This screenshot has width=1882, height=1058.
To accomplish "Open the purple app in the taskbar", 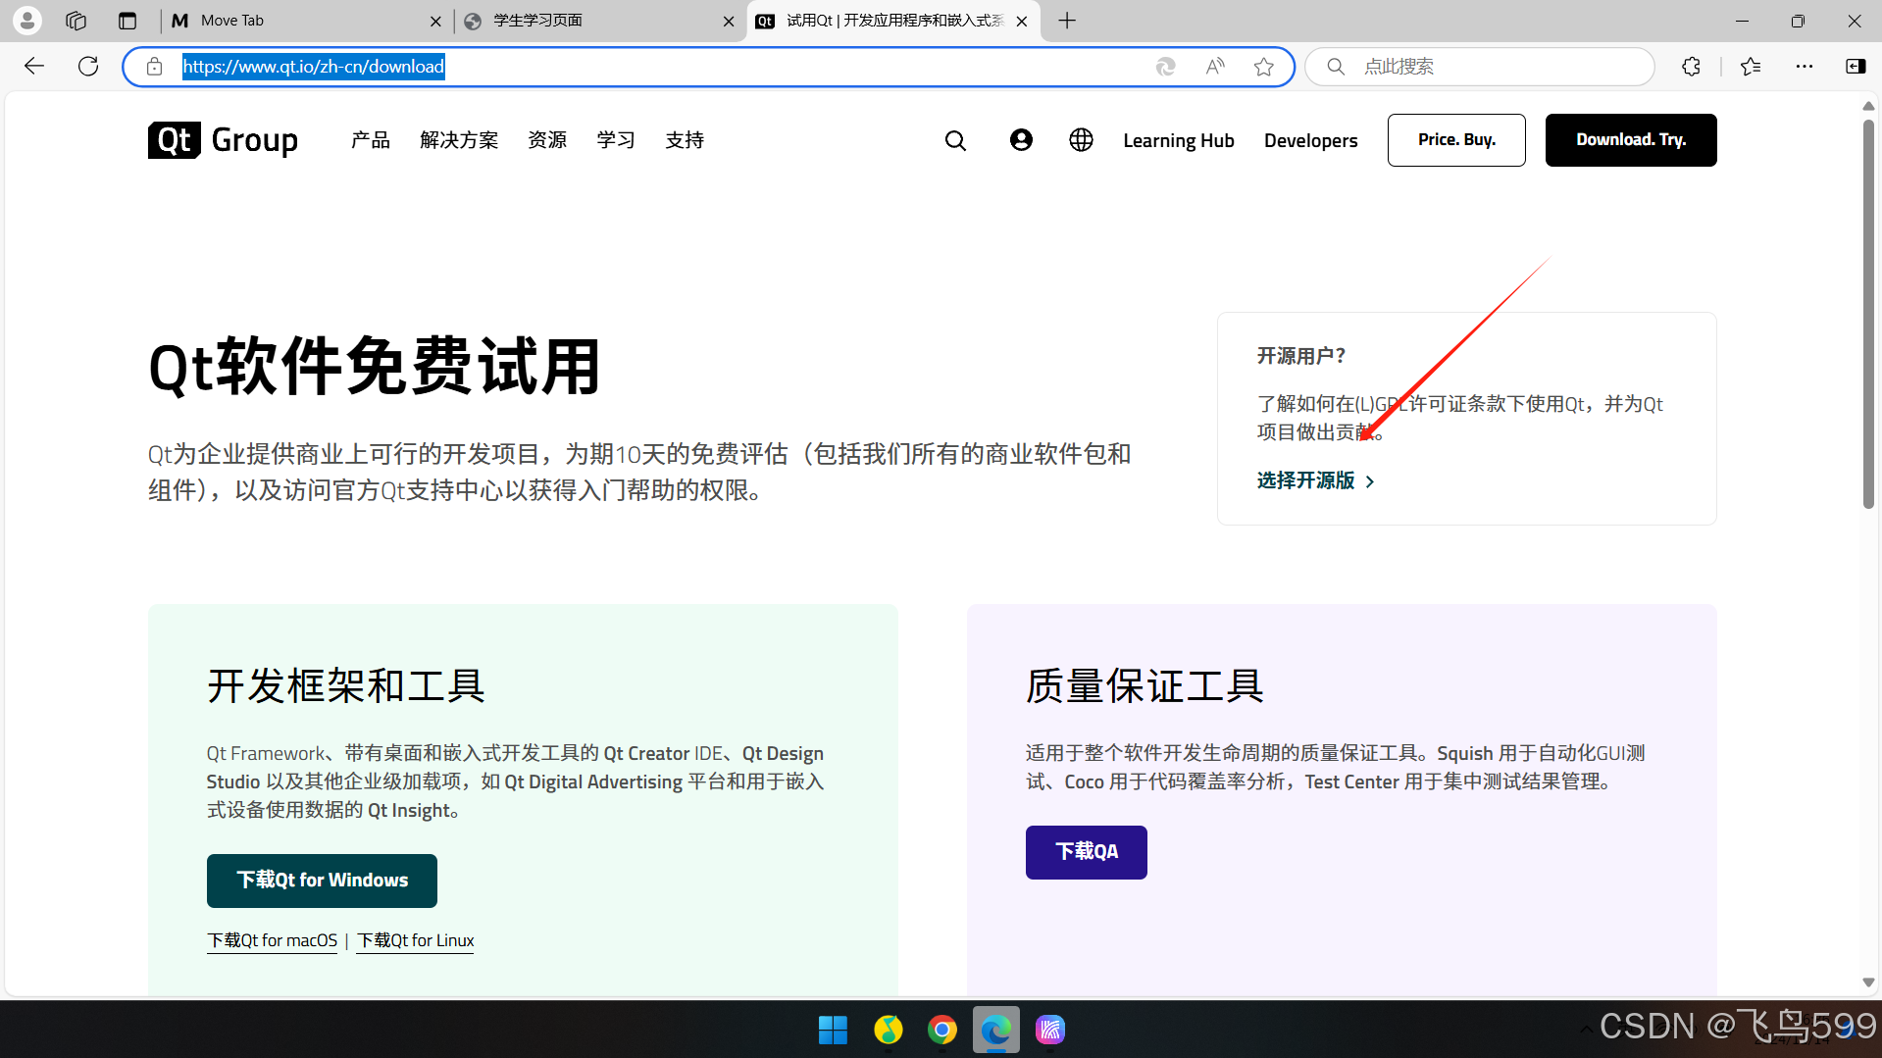I will [x=1050, y=1030].
